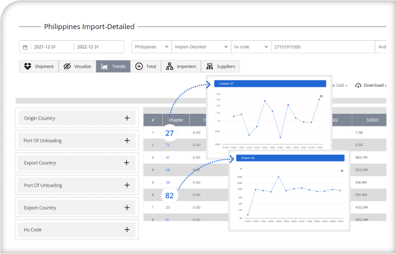
Task: Switch to the Visualize tab
Action: (x=77, y=67)
